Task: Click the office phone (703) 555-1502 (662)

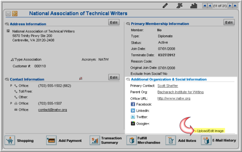Action: click(55, 85)
